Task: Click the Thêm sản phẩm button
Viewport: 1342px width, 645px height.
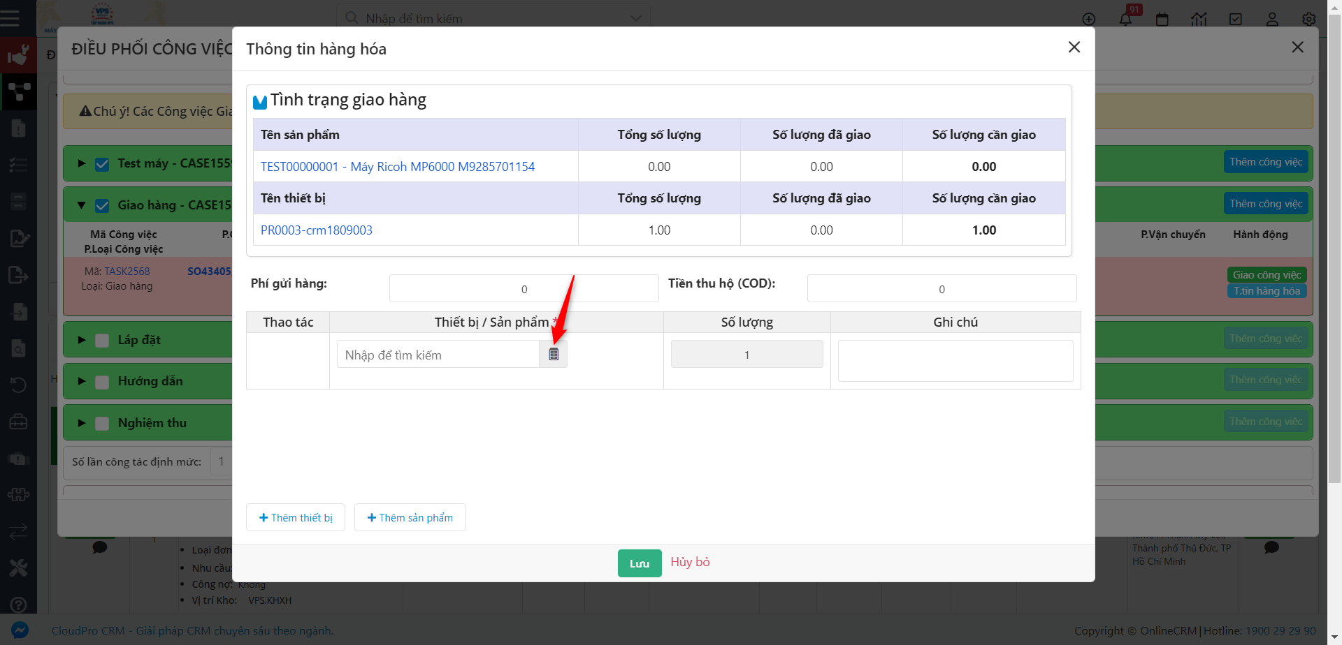Action: (410, 517)
